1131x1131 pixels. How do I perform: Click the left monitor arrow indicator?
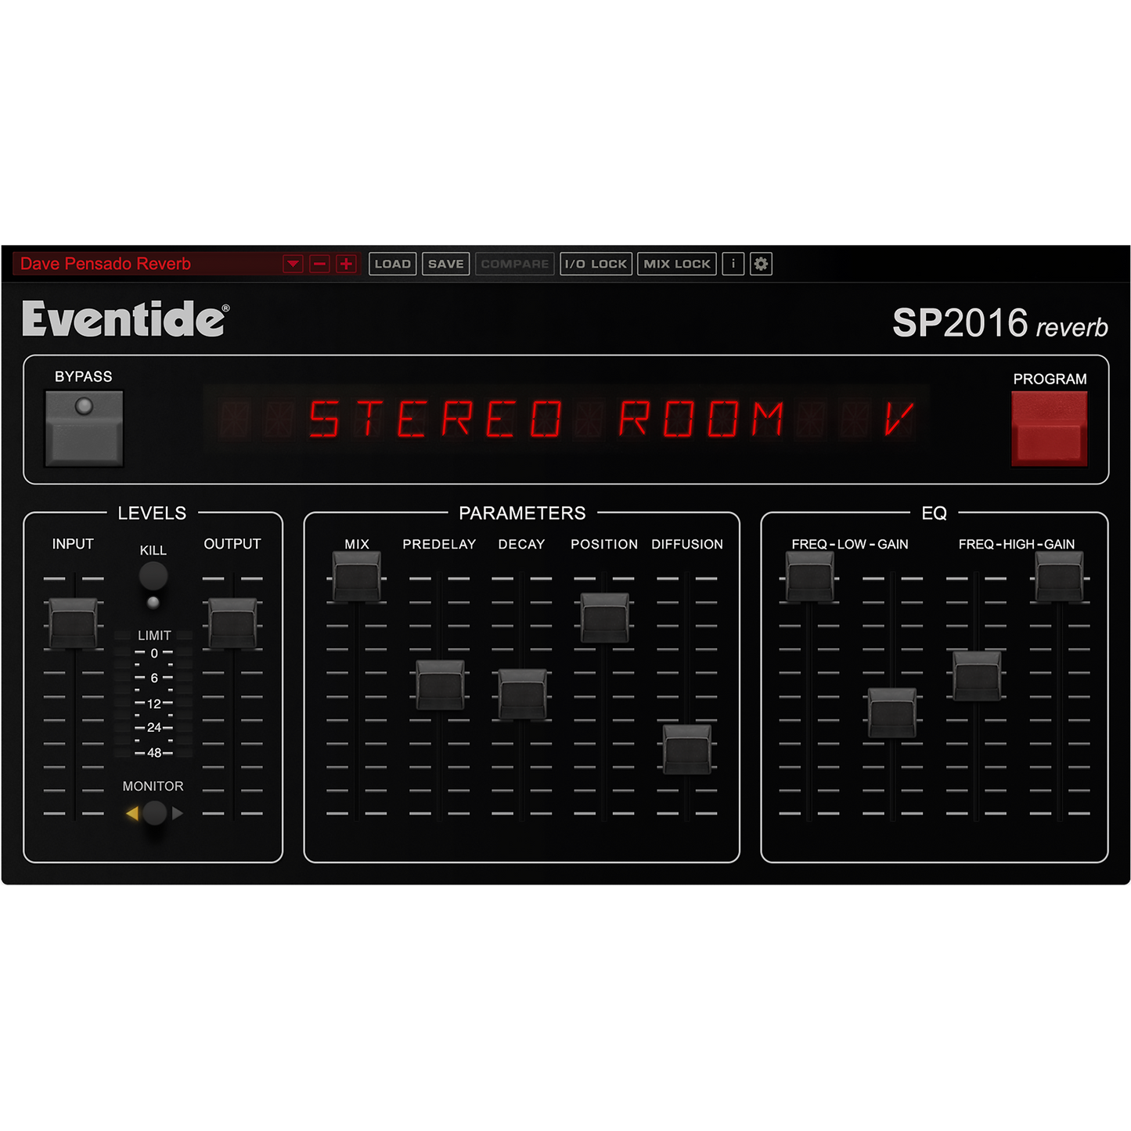(131, 812)
